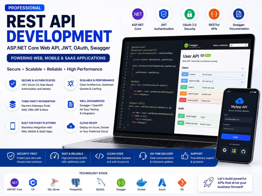This screenshot has height=196, width=262.
Task: Click the Swagger Documentation file icon
Action: click(239, 14)
